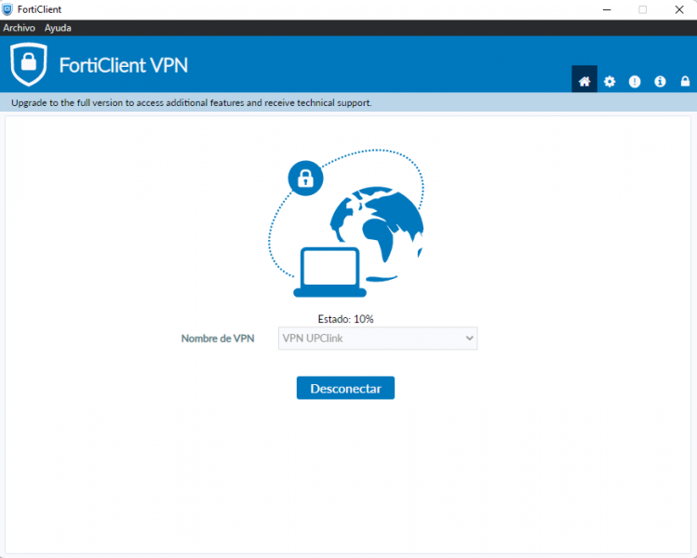Expand the VPN UPClink dropdown arrow
The height and width of the screenshot is (558, 697).
[469, 339]
